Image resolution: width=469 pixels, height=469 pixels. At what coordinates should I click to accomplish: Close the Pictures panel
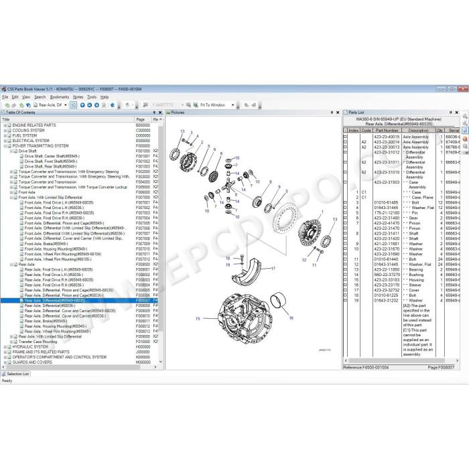(338, 113)
